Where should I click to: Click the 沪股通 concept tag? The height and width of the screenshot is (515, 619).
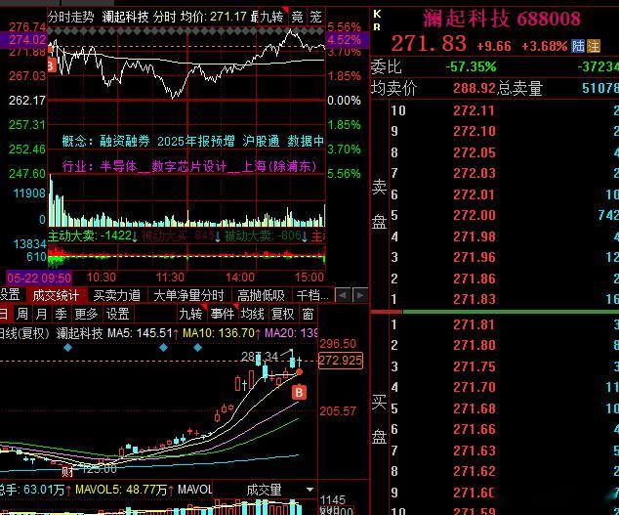point(261,141)
